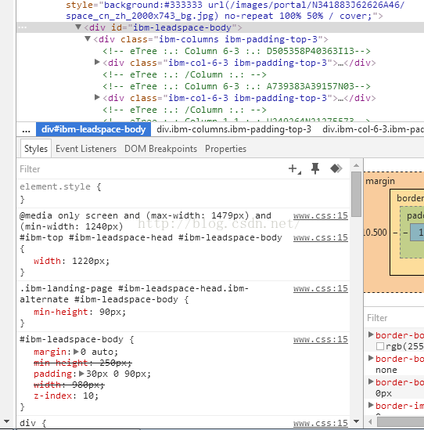424x430 pixels.
Task: Click the Styles pane scrollbar up arrow
Action: pos(357,165)
